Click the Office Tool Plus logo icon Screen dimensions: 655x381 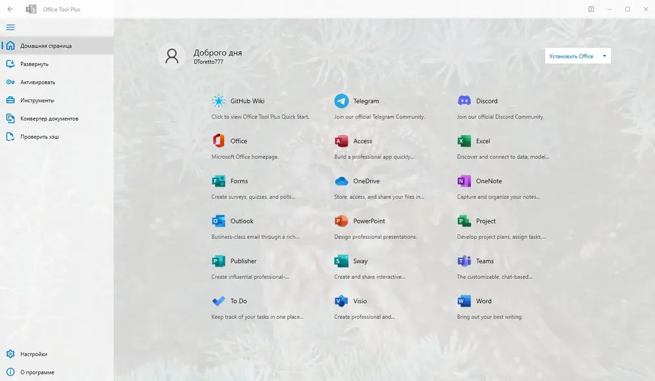point(31,9)
